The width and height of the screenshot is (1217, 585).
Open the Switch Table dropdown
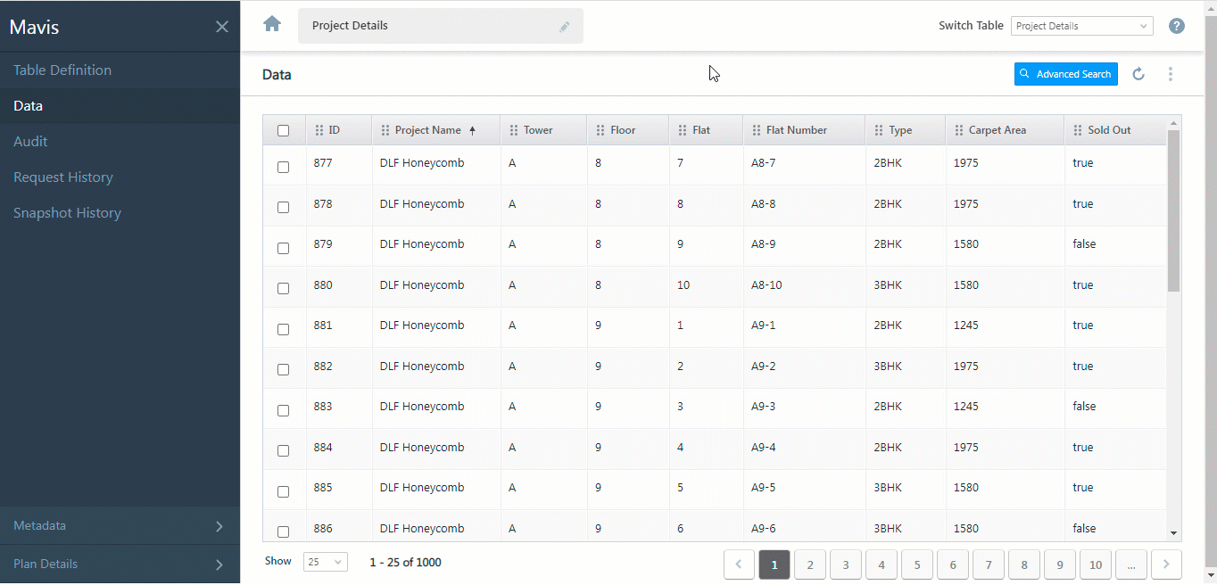point(1081,26)
